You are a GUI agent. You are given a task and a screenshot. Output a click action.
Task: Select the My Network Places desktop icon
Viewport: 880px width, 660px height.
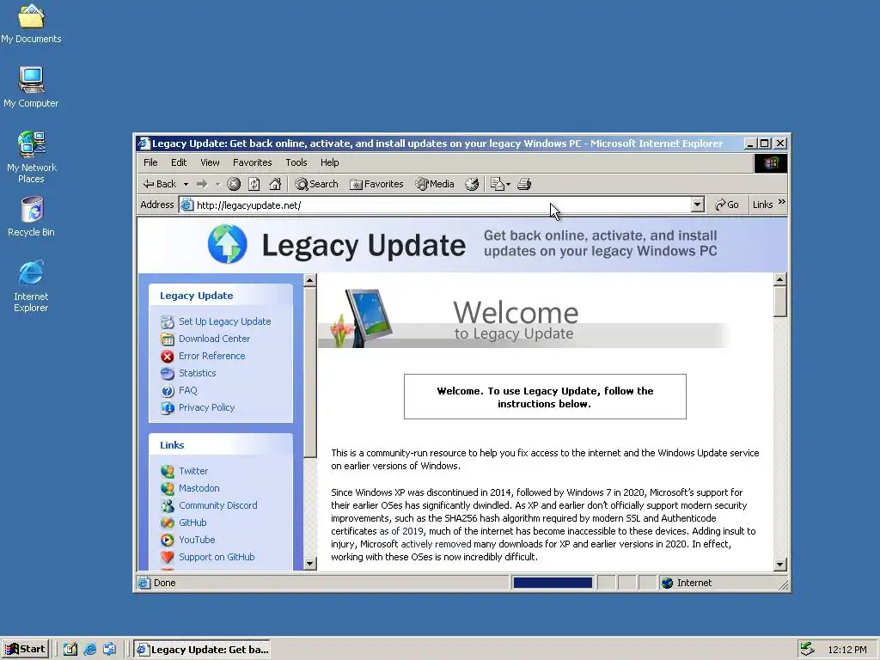coord(32,157)
